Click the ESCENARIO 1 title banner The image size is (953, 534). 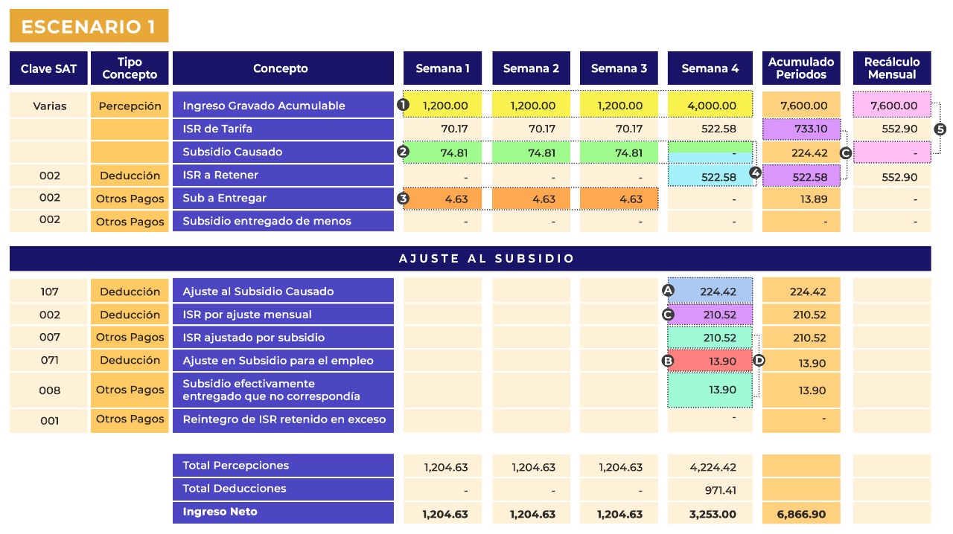click(89, 26)
